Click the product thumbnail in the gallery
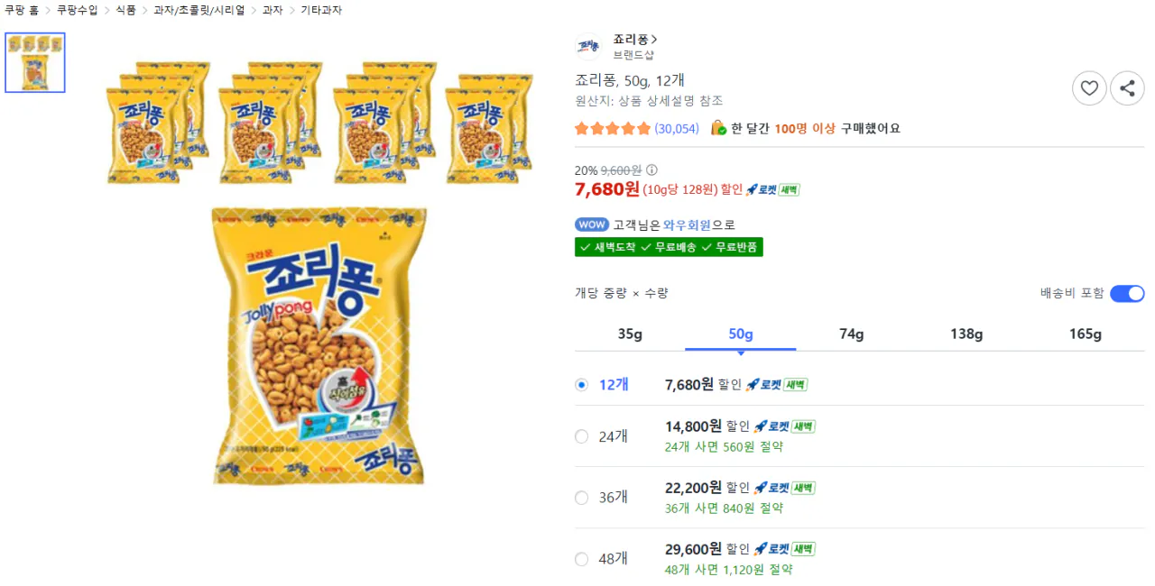The height and width of the screenshot is (586, 1155). coord(34,62)
